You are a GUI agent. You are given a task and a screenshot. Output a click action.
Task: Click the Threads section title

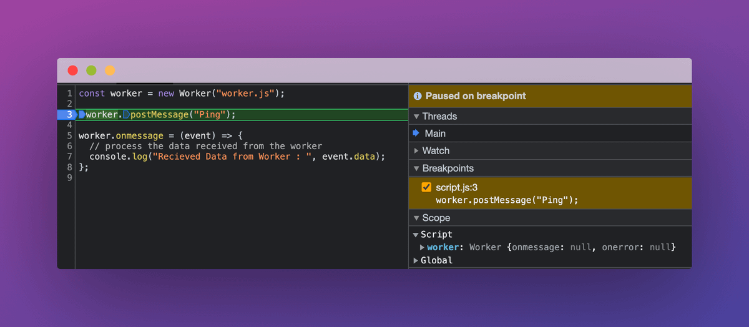click(x=439, y=117)
